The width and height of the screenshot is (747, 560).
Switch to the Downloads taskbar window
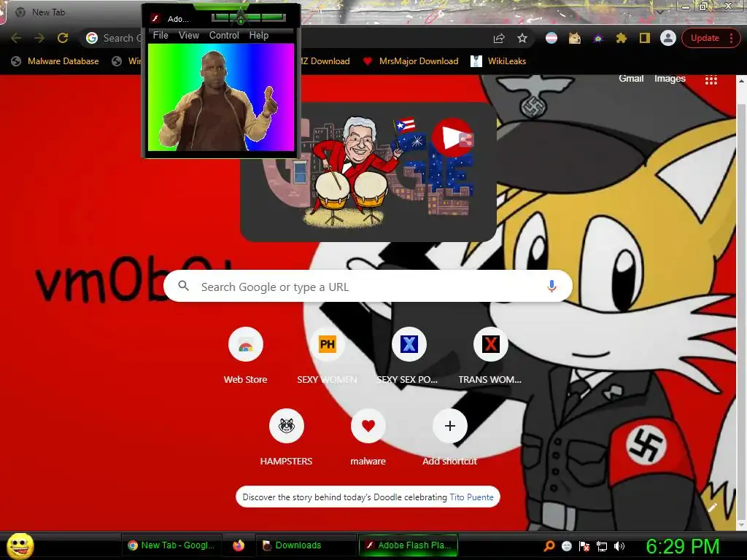(305, 545)
